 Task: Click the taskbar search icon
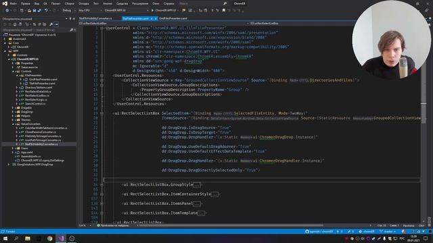tap(16, 238)
